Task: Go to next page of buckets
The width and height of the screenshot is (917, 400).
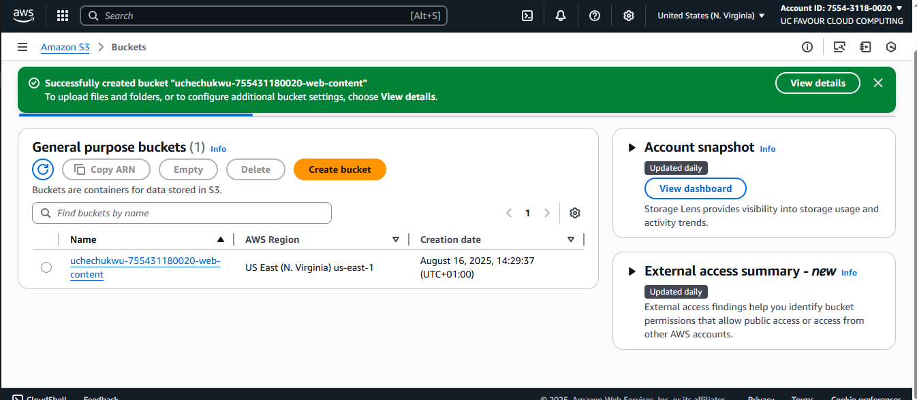Action: 546,213
